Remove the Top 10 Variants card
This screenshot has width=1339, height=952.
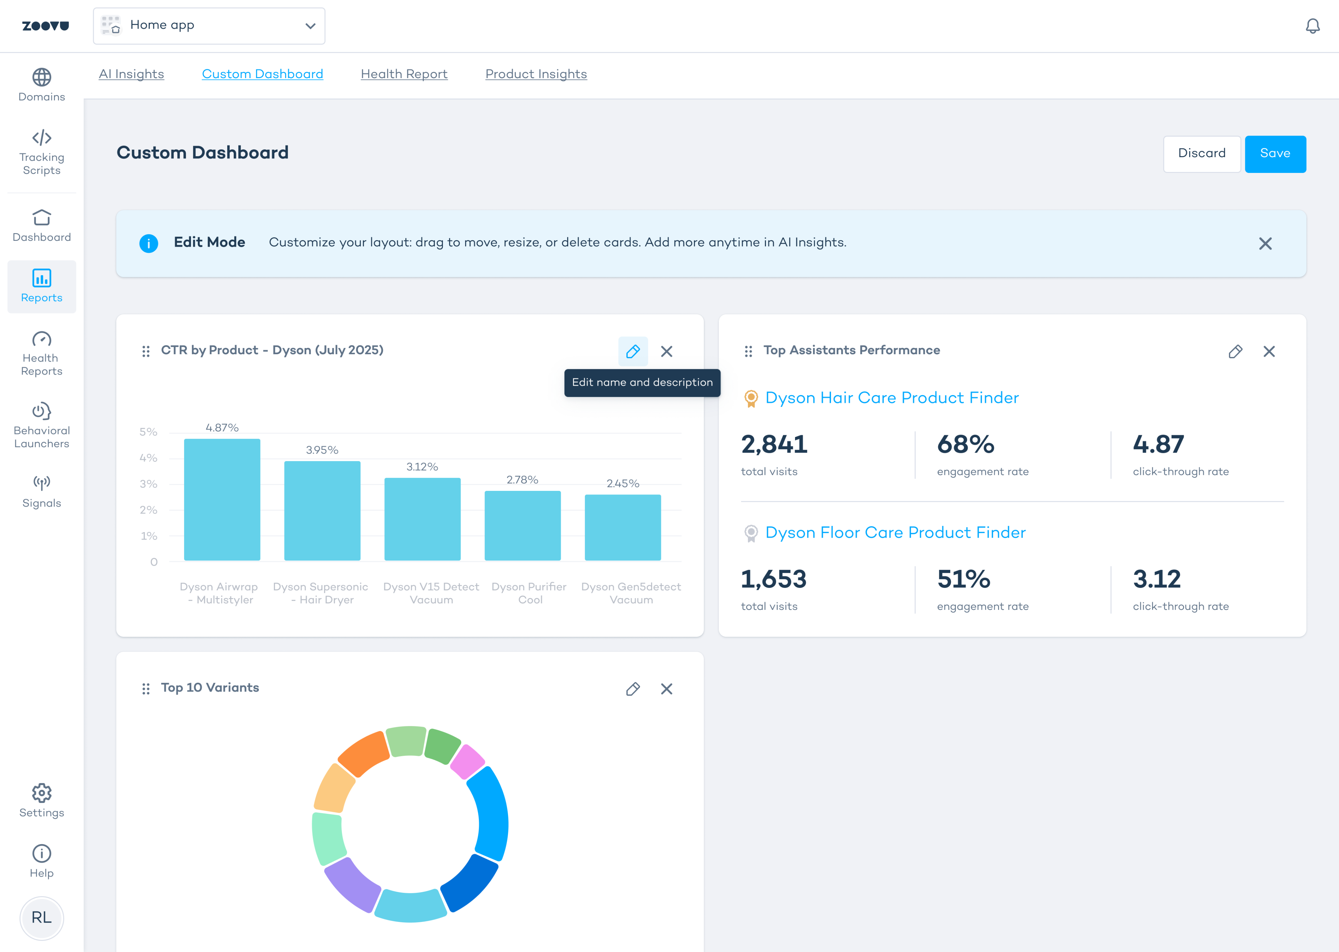(667, 689)
